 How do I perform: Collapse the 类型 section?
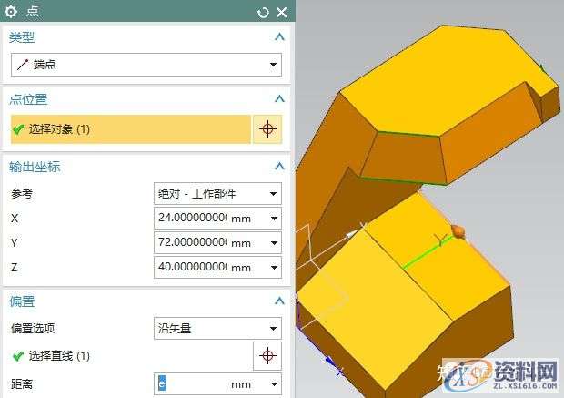click(x=279, y=36)
